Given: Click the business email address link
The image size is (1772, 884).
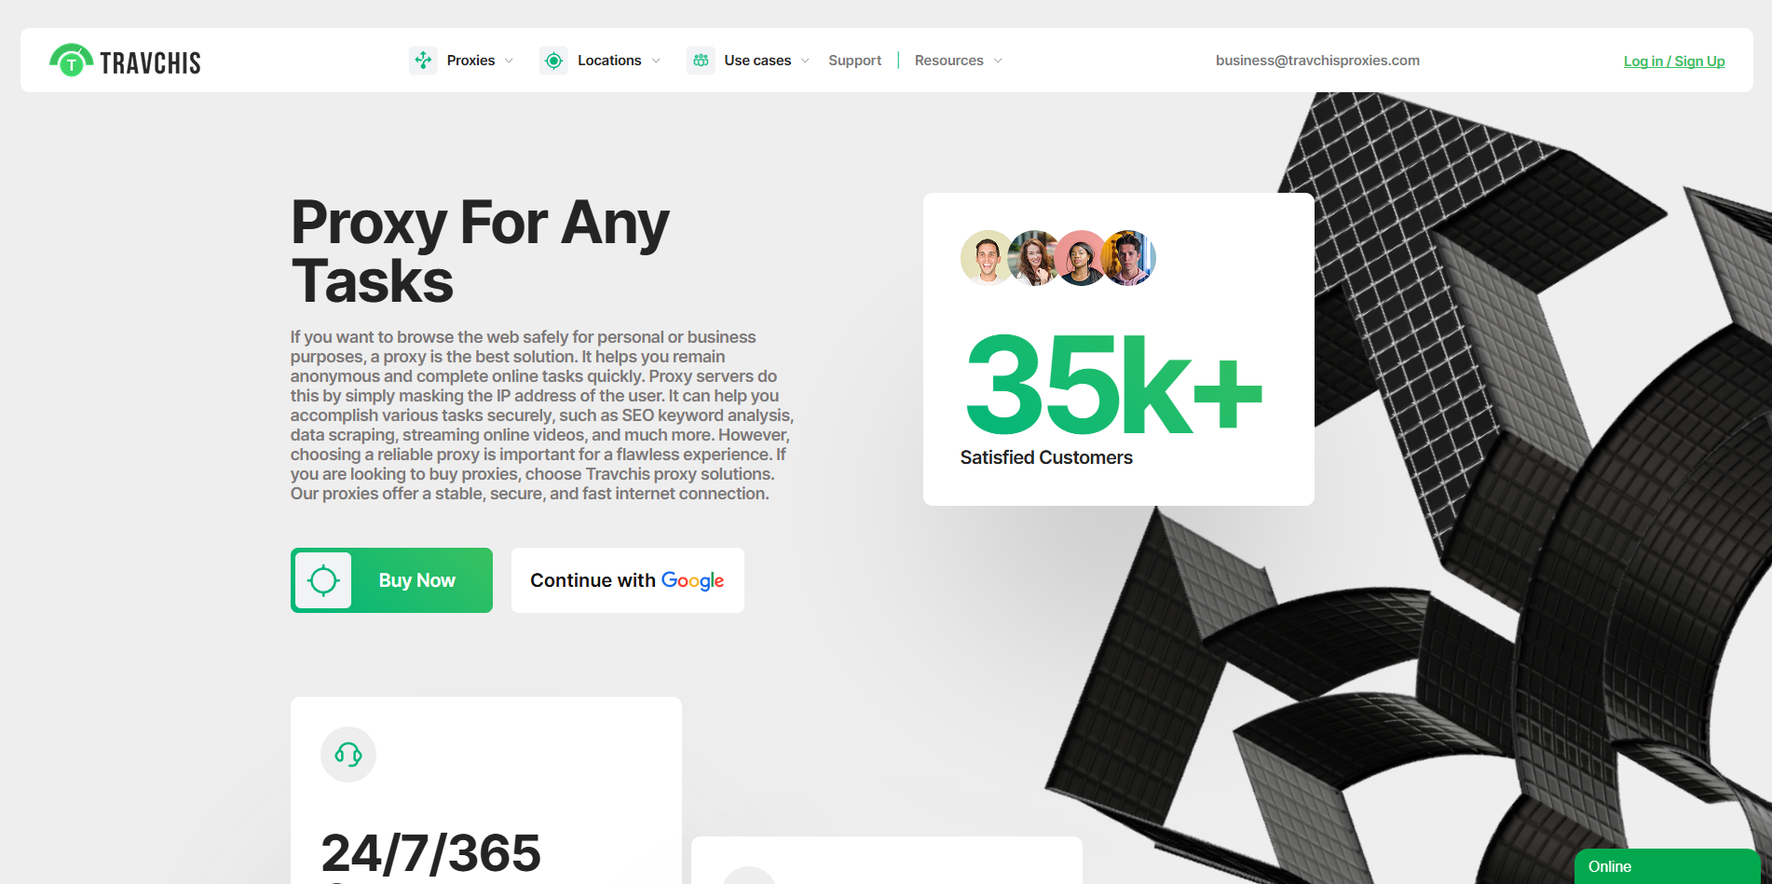Looking at the screenshot, I should point(1317,61).
